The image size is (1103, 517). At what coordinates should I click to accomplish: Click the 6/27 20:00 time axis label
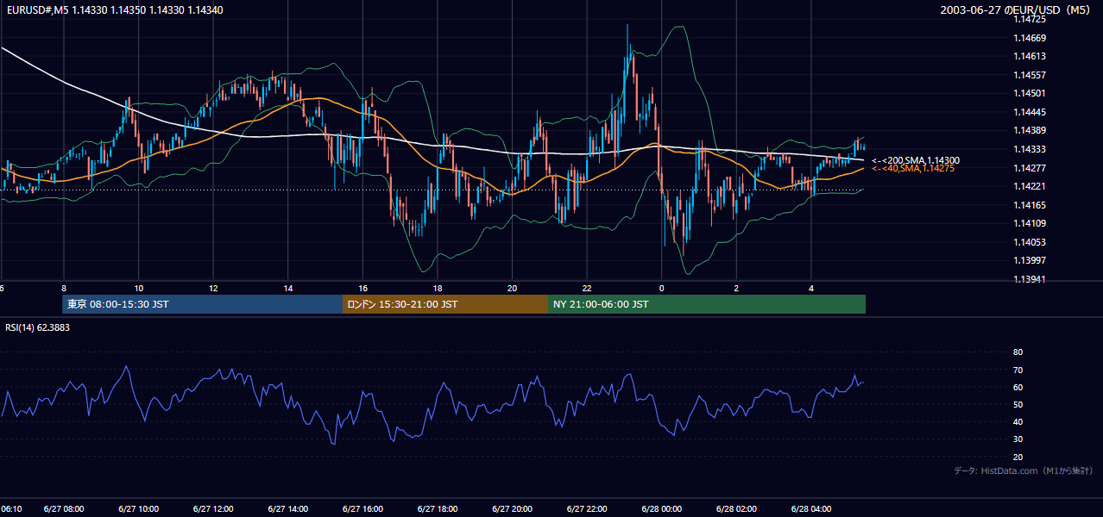pos(513,509)
